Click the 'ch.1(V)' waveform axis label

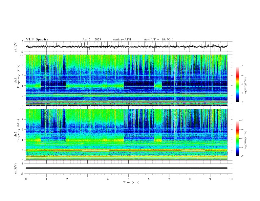[x=15, y=47]
